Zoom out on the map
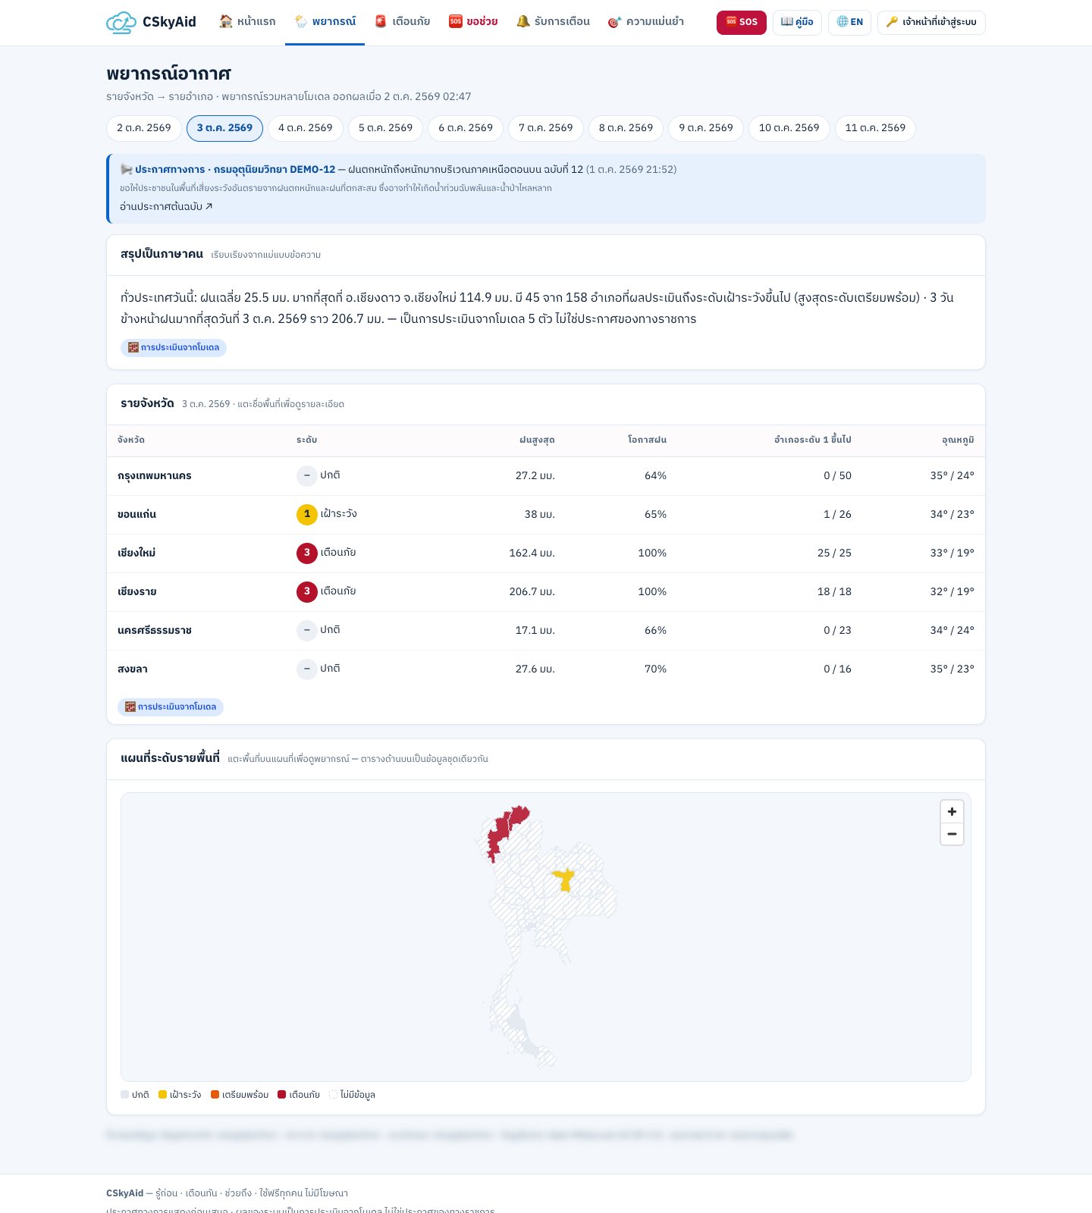Image resolution: width=1092 pixels, height=1213 pixels. tap(952, 834)
